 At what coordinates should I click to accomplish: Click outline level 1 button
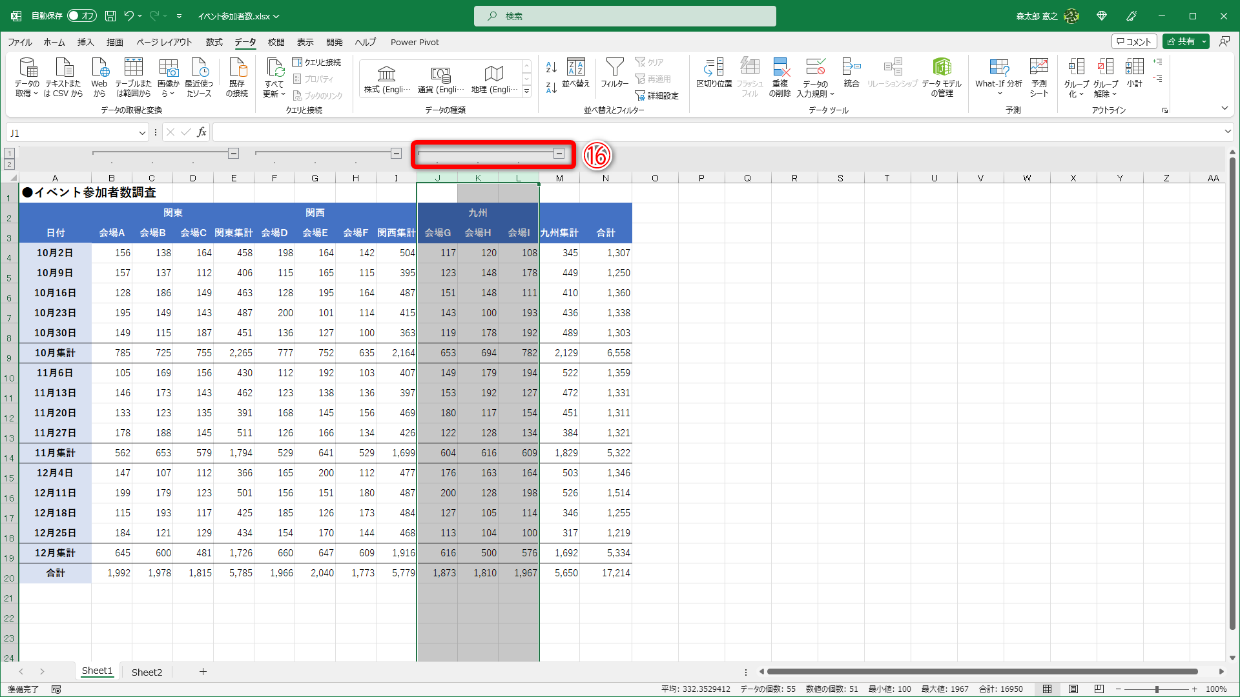click(x=9, y=154)
